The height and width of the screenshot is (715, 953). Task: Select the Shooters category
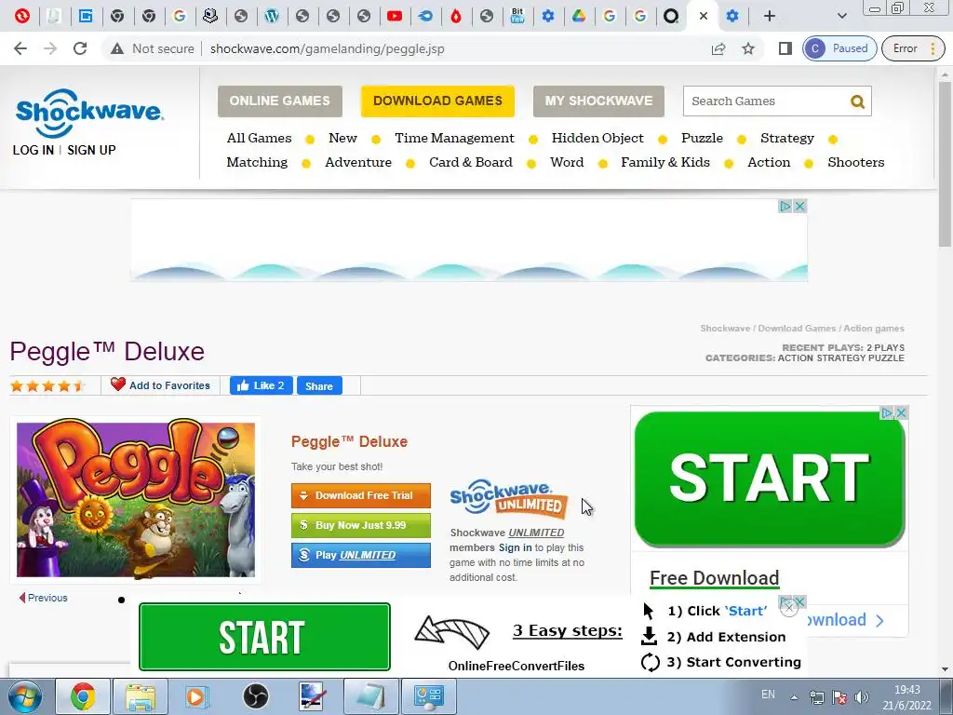pyautogui.click(x=855, y=162)
